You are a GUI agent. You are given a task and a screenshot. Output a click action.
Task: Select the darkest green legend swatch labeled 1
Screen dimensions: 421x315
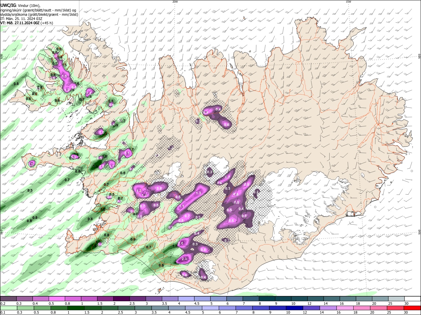tap(75, 308)
